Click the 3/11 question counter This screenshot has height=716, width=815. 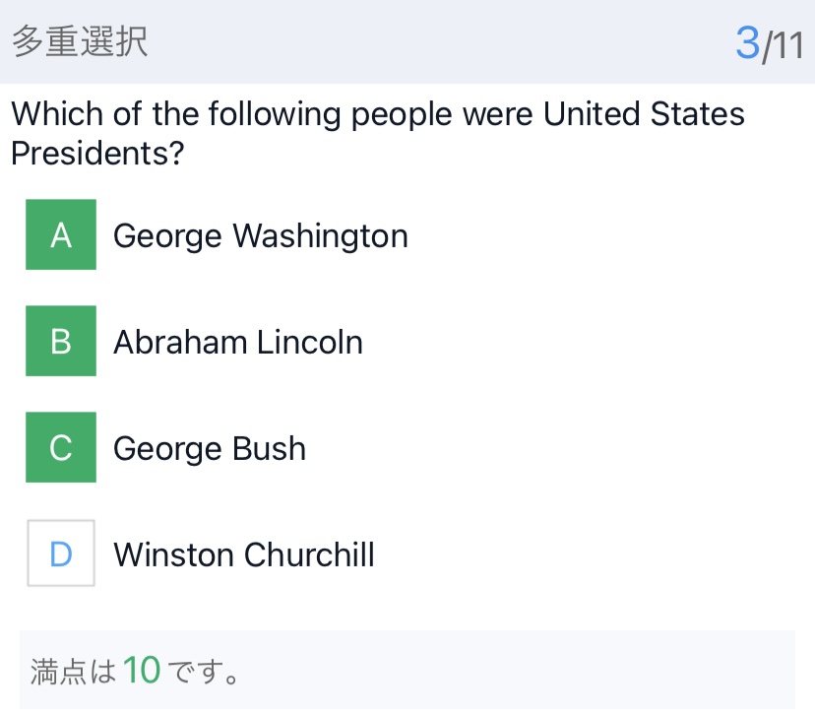coord(769,44)
